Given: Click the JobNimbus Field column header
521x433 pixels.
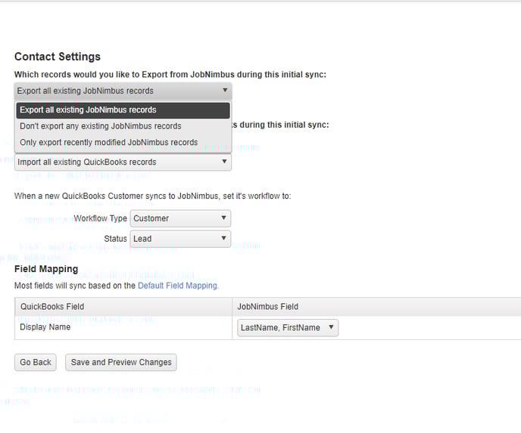Looking at the screenshot, I should 268,307.
